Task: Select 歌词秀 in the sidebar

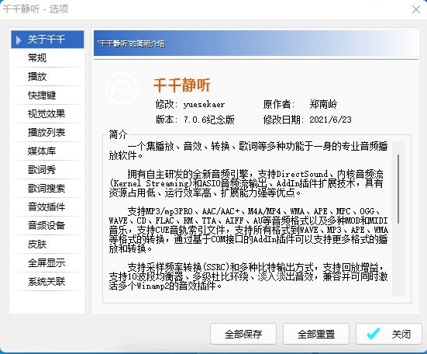Action: (47, 170)
